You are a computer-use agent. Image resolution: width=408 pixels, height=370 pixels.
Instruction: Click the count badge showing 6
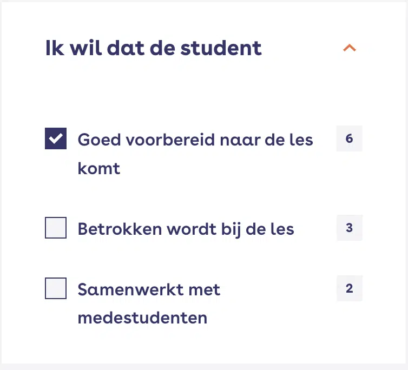tap(349, 138)
